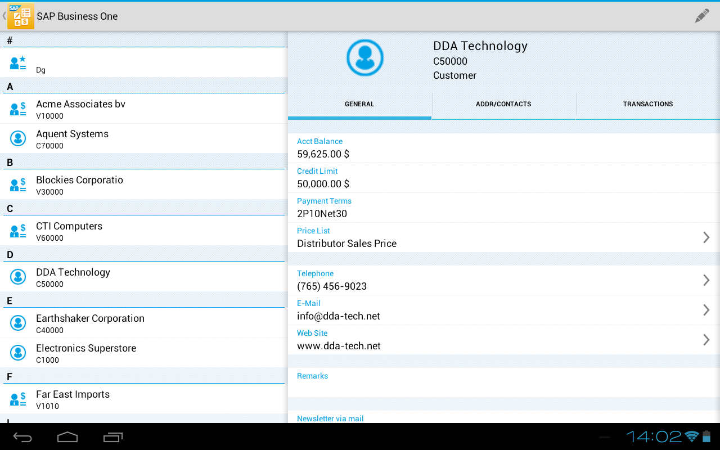Select Blockies Corporatio from the list

pyautogui.click(x=79, y=184)
